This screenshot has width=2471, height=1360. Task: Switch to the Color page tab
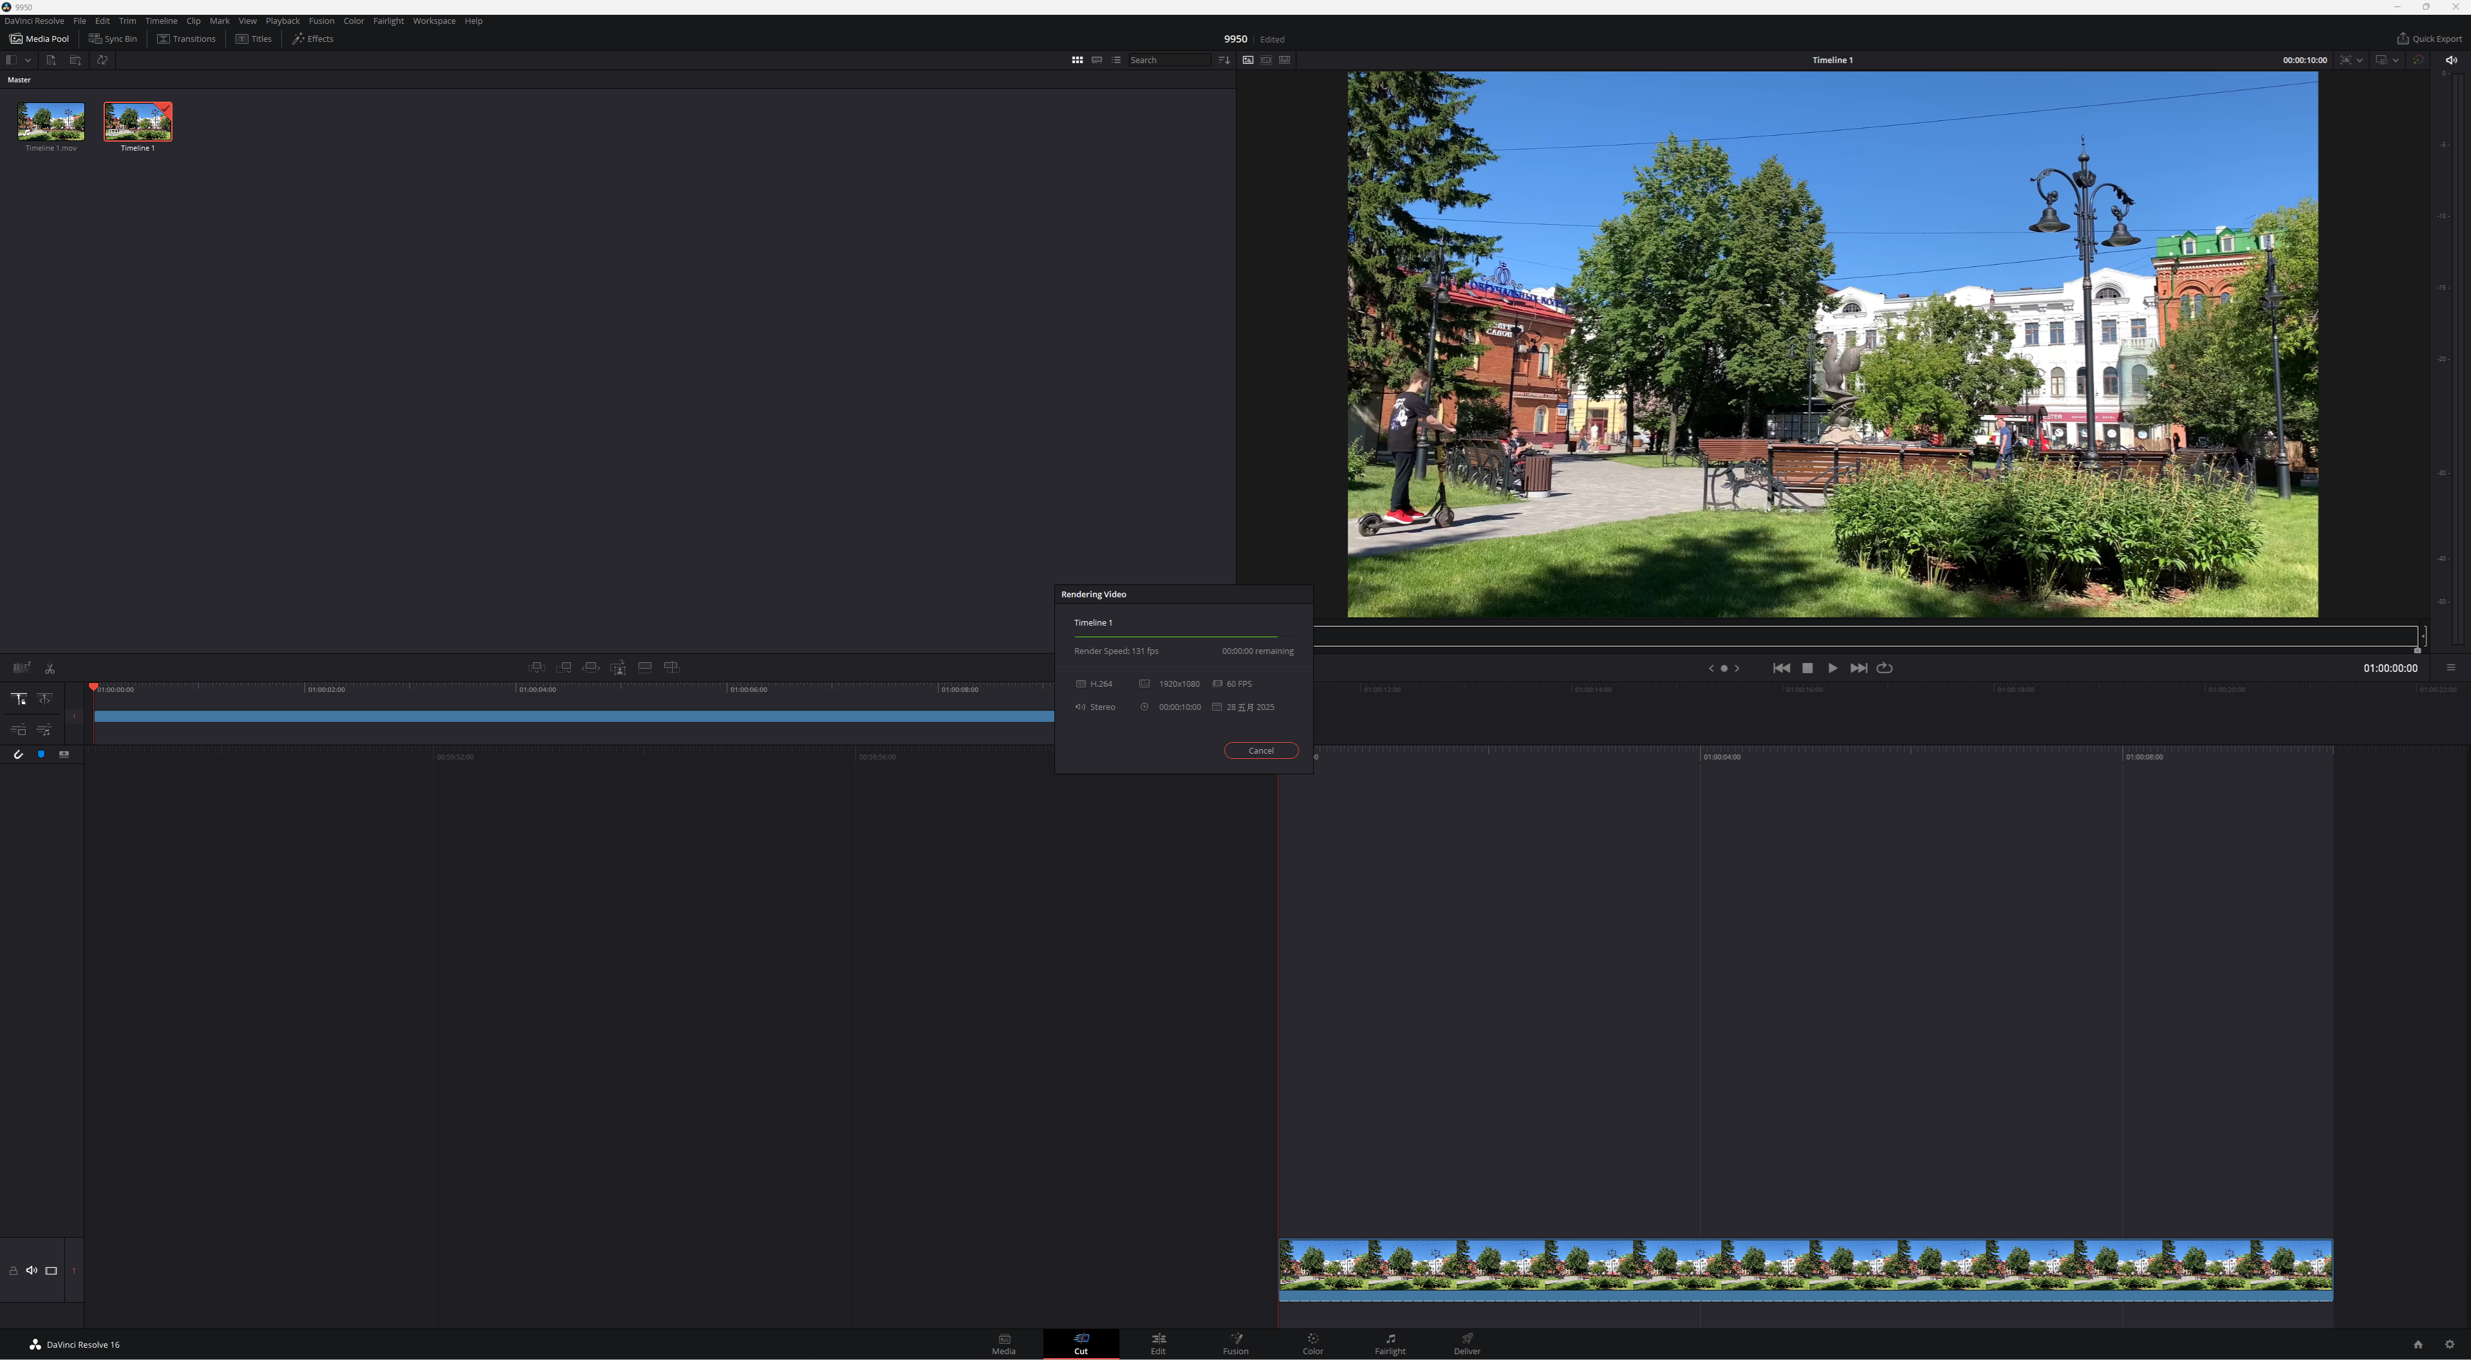click(1312, 1344)
